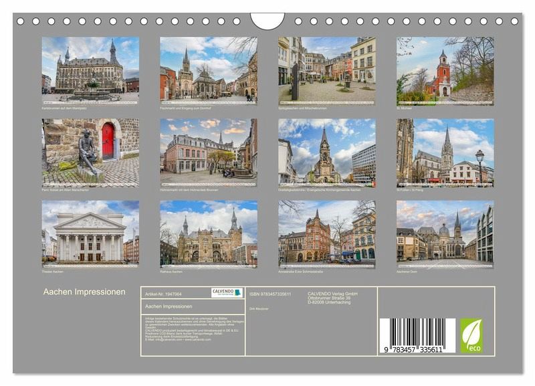Click the 'Theater Aachen' caption
535x386 pixels.
click(x=53, y=272)
